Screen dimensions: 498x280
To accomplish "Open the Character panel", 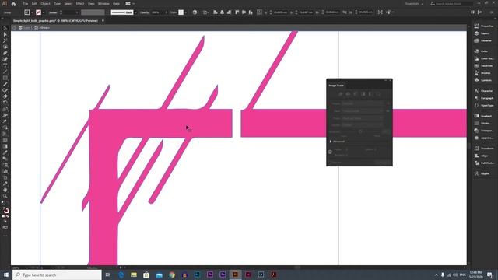I will (x=484, y=91).
